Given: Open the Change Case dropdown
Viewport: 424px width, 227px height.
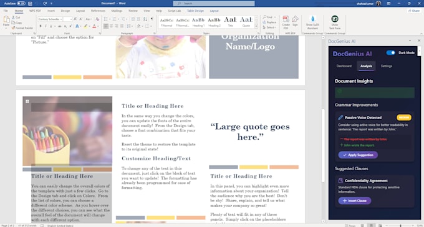Looking at the screenshot, I should 89,19.
